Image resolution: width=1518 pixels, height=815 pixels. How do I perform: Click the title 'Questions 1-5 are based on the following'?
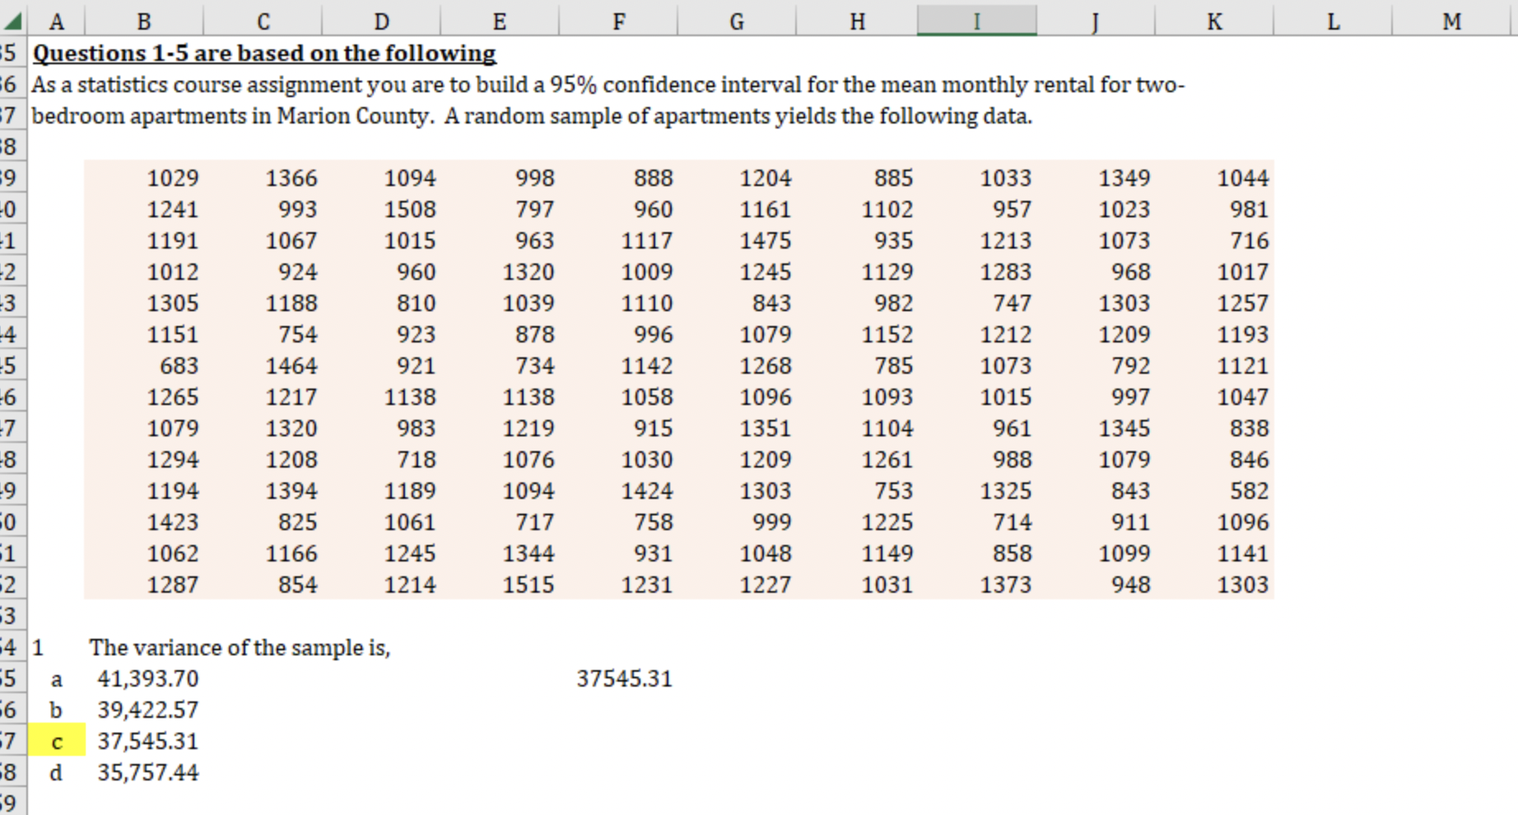coord(263,53)
